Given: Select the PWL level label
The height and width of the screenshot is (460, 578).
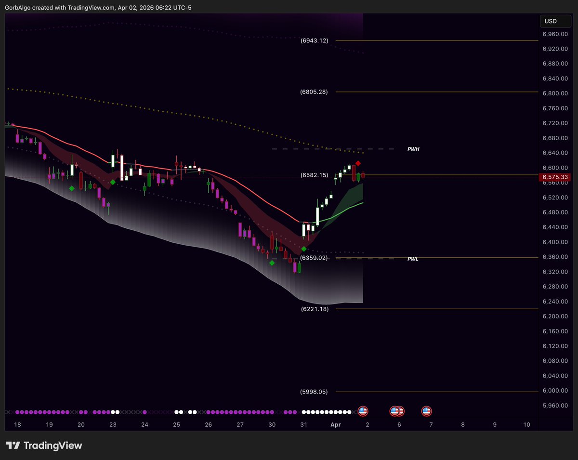Looking at the screenshot, I should click(413, 259).
